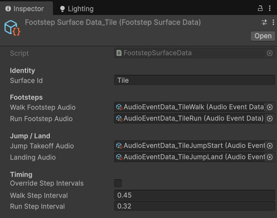Open object picker for Run Footstep Audio
This screenshot has width=277, height=218.
(x=270, y=119)
